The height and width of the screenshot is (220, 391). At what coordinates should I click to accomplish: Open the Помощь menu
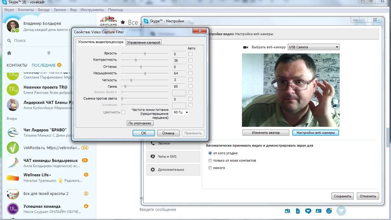115,10
